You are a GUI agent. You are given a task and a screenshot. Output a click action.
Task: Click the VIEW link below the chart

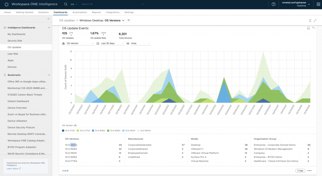[x=65, y=171]
